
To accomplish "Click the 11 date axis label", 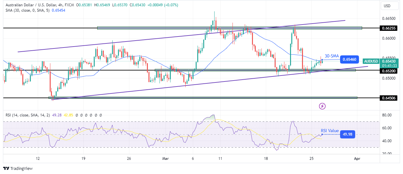I will pyautogui.click(x=220, y=159).
